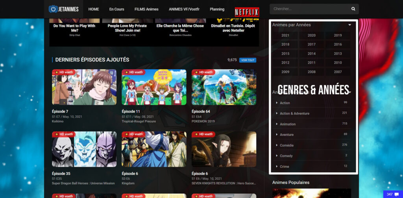The image size is (403, 198).
Task: Open the Planning menu
Action: click(x=217, y=9)
